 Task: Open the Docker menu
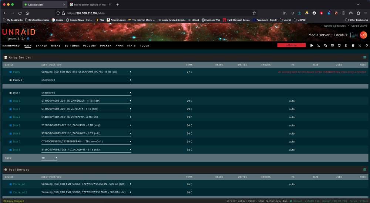point(106,45)
